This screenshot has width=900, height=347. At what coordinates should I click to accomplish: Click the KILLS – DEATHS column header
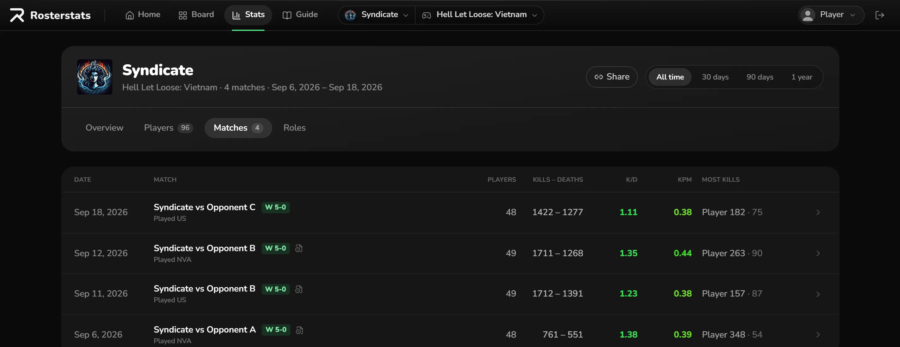pyautogui.click(x=558, y=179)
